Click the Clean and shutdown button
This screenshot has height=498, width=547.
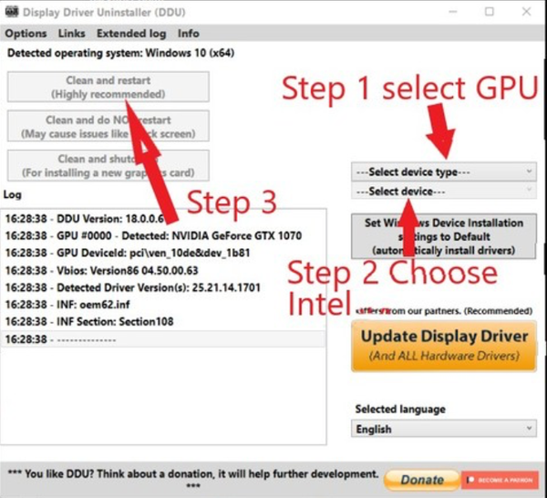(x=108, y=165)
